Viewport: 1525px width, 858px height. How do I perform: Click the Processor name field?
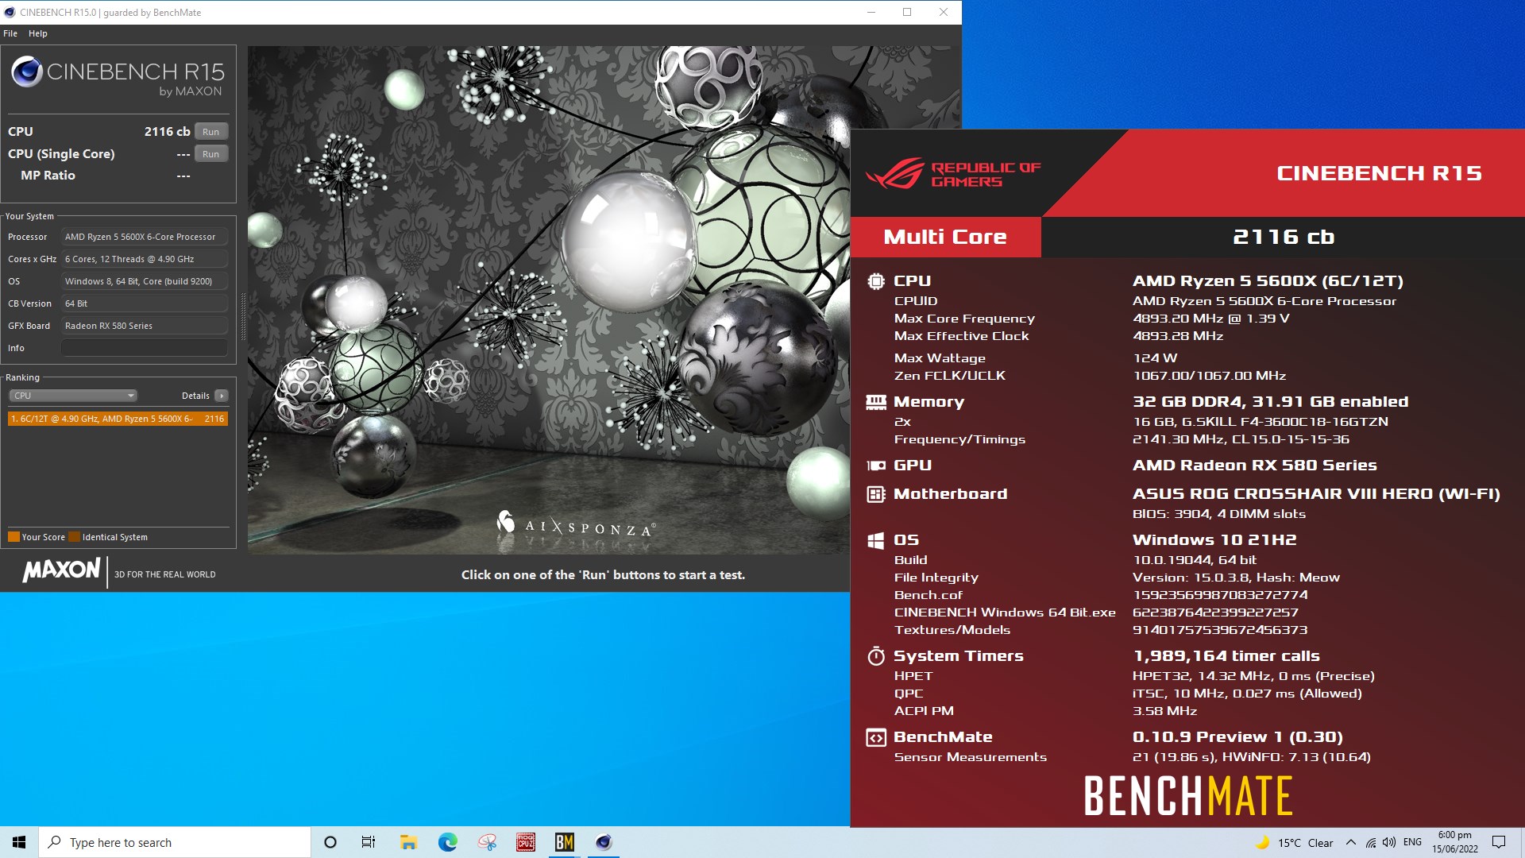145,237
